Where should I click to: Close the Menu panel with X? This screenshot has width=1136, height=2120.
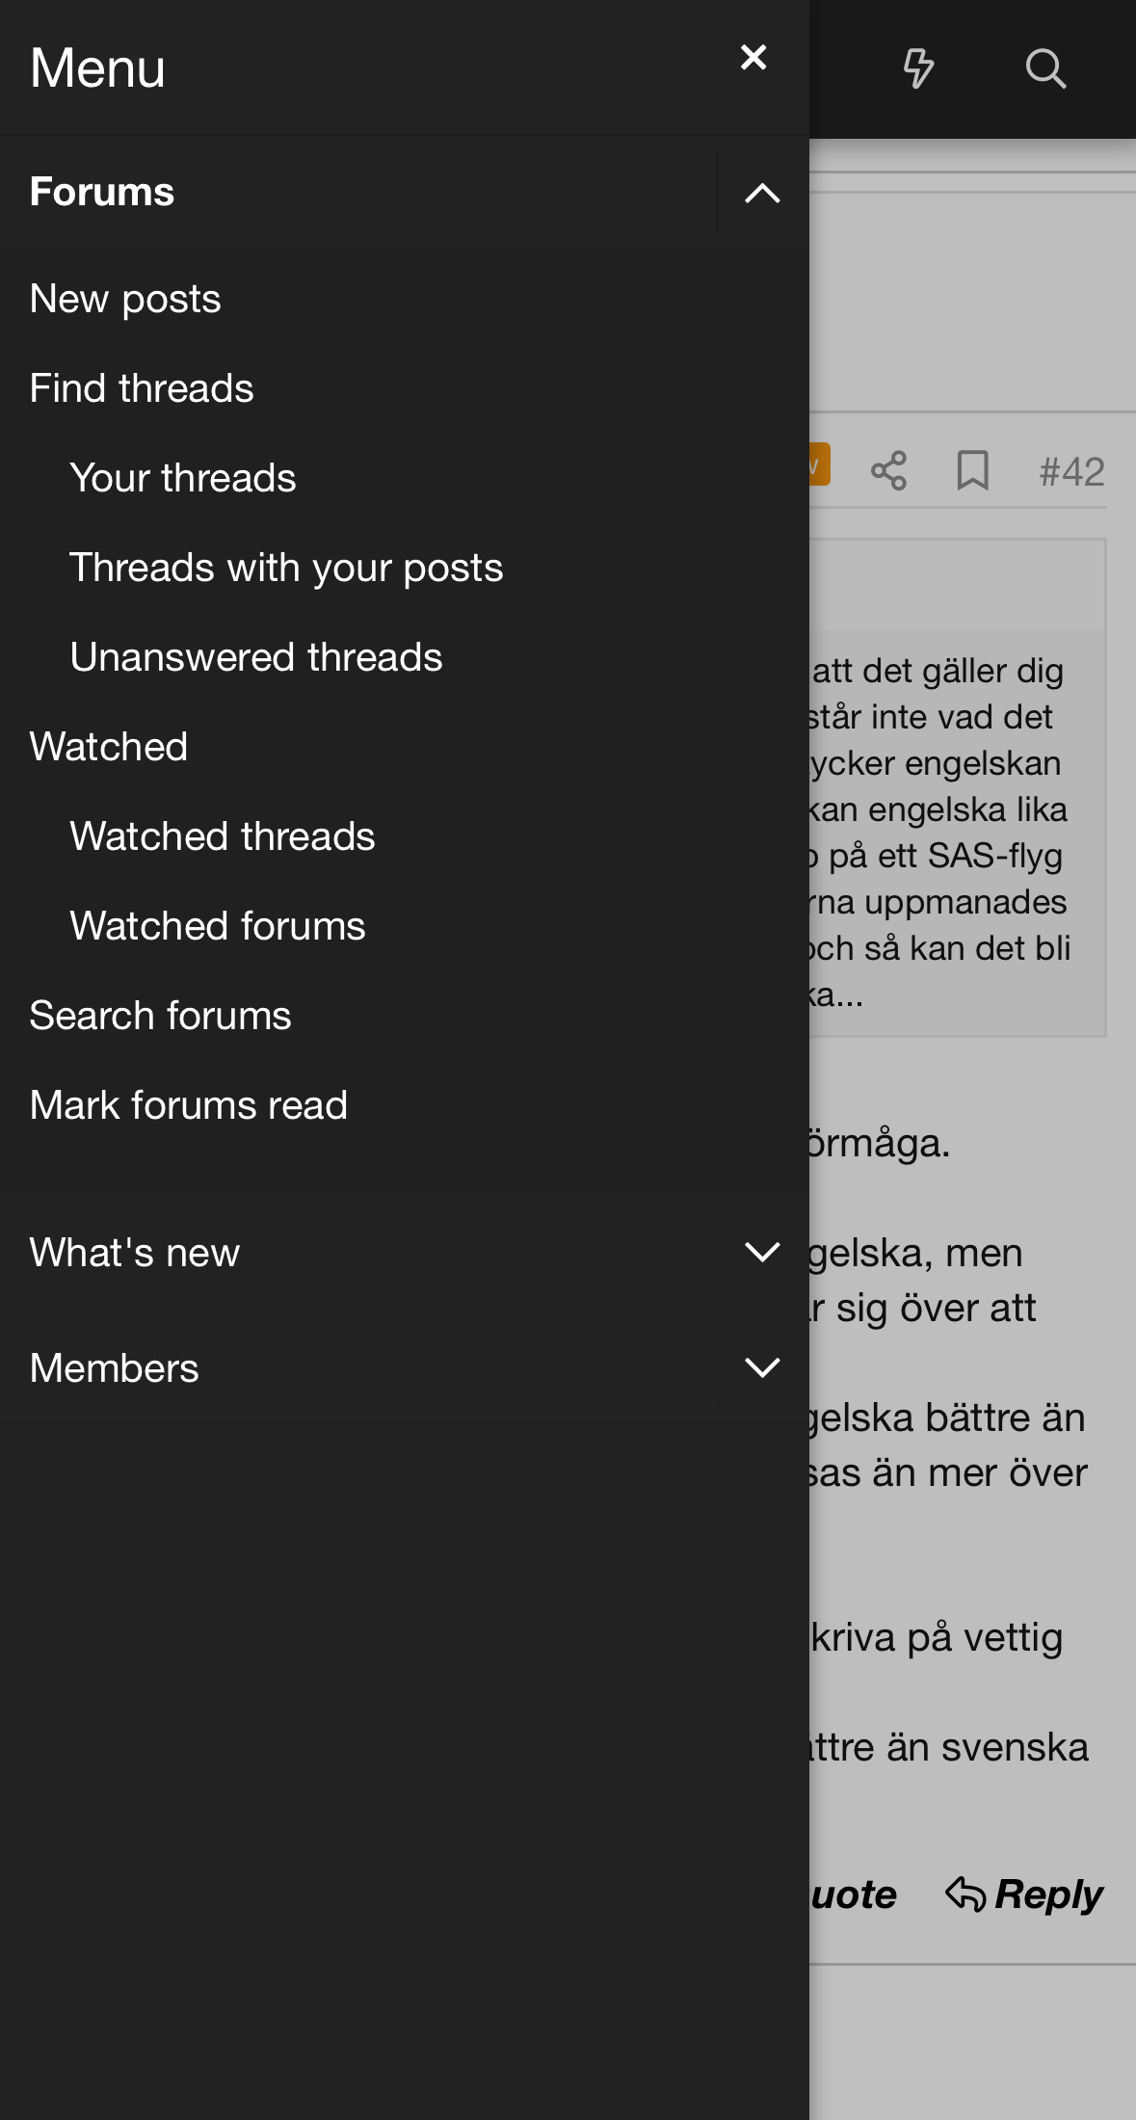point(753,58)
